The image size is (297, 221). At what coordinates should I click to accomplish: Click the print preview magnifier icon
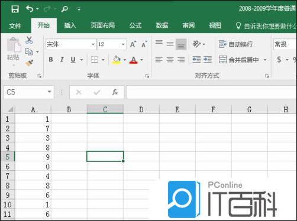pos(64,9)
